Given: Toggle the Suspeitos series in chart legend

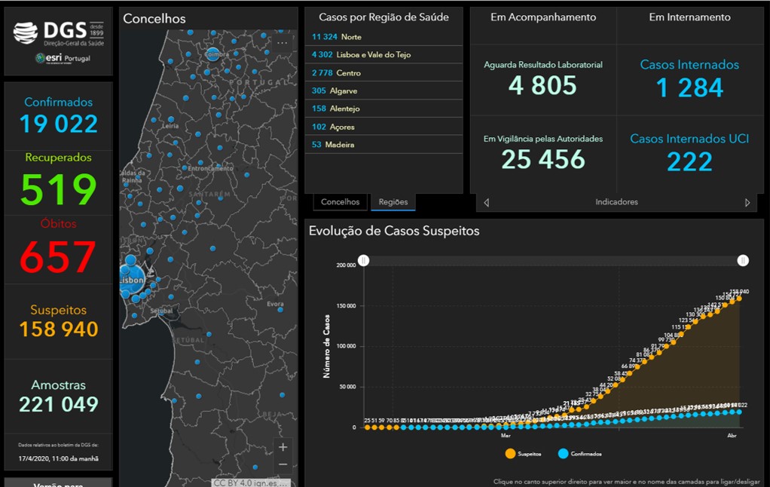Looking at the screenshot, I should [530, 454].
